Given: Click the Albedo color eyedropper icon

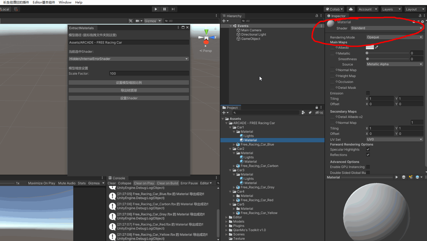Looking at the screenshot, I should [377, 47].
